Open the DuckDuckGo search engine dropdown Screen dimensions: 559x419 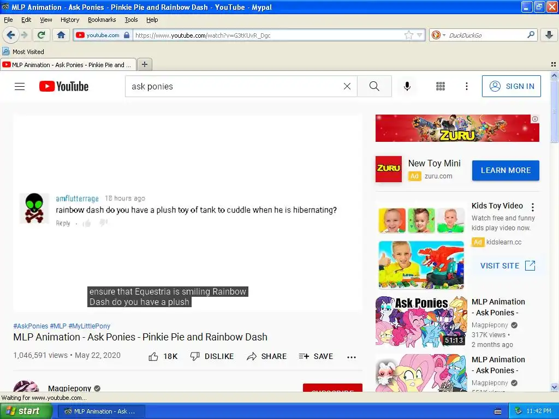[438, 35]
